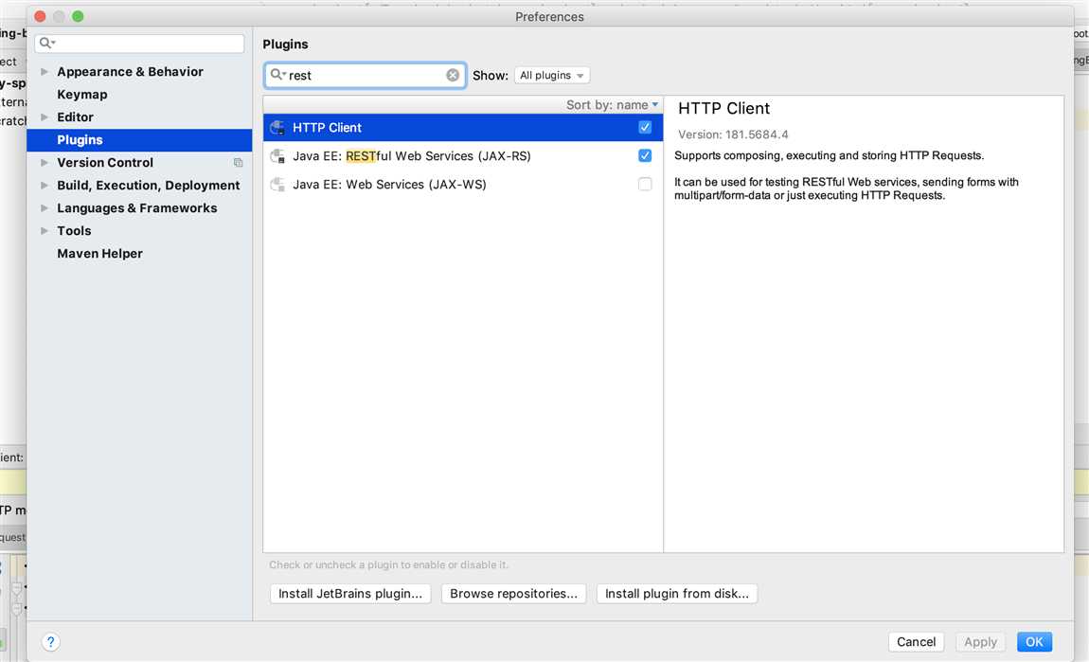
Task: Select the Java EE: RESTful Web Services row
Action: coord(462,156)
